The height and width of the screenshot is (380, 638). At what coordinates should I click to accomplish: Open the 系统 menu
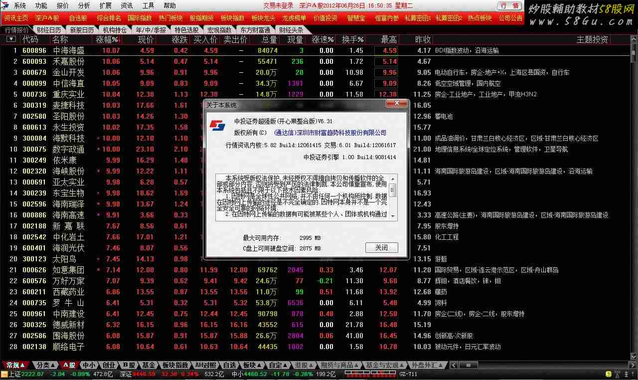[20, 6]
